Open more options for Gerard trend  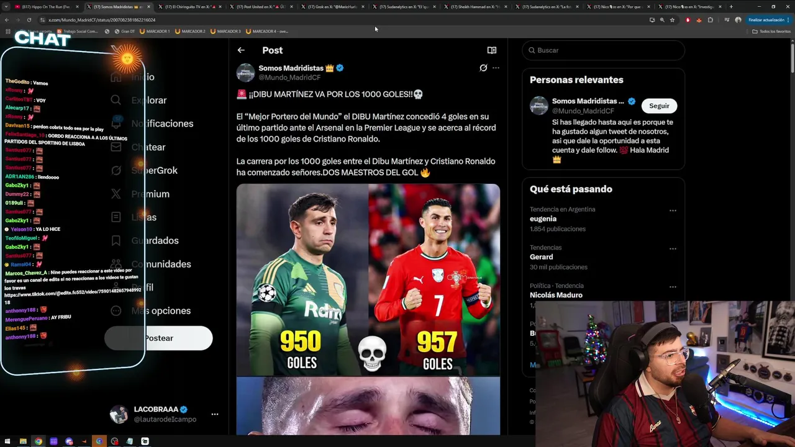[x=673, y=249]
